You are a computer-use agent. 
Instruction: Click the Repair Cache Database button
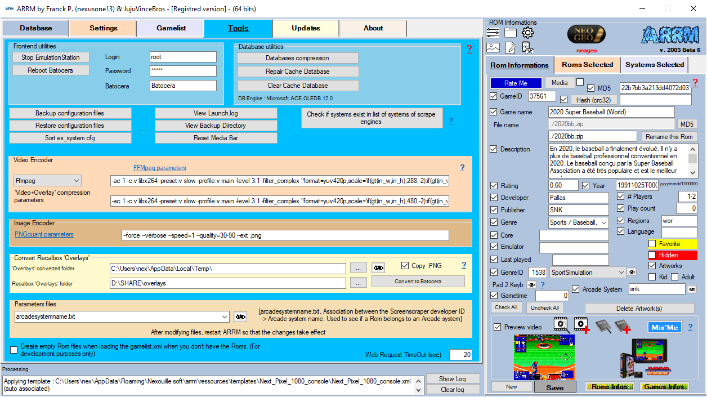click(x=297, y=72)
